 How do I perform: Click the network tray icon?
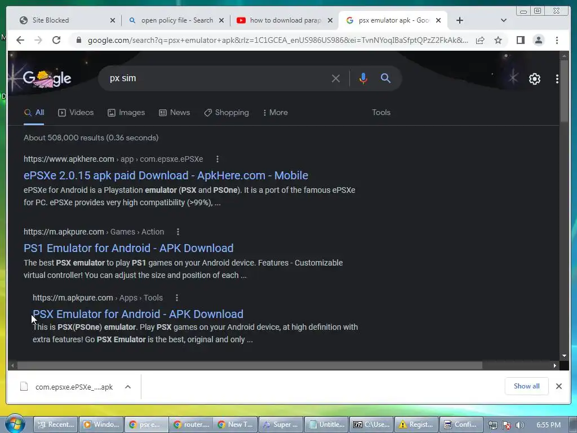click(x=492, y=425)
